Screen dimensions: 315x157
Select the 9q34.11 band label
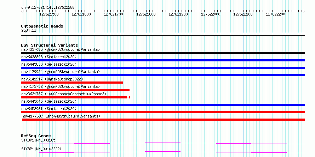coord(29,30)
